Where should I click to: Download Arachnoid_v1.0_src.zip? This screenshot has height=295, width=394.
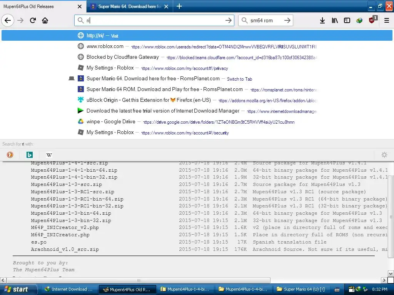(x=65, y=249)
